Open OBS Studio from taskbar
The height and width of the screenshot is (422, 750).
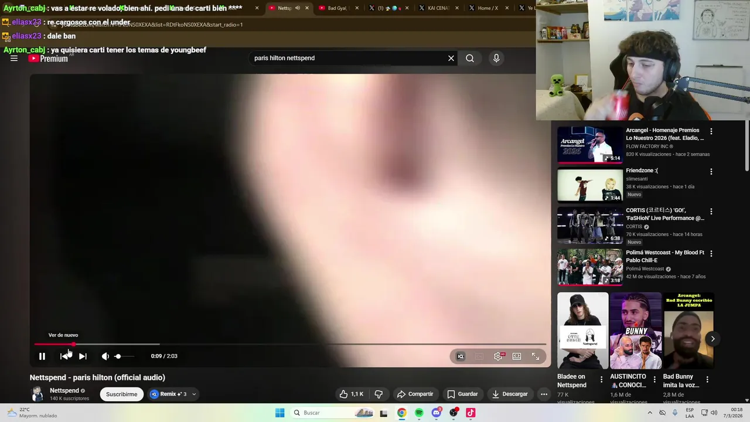[454, 413]
